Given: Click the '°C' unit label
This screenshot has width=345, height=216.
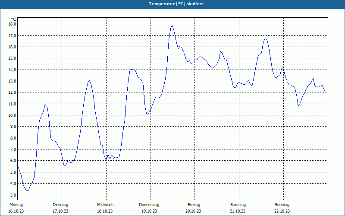Looking at the screenshot, I should pos(14,19).
